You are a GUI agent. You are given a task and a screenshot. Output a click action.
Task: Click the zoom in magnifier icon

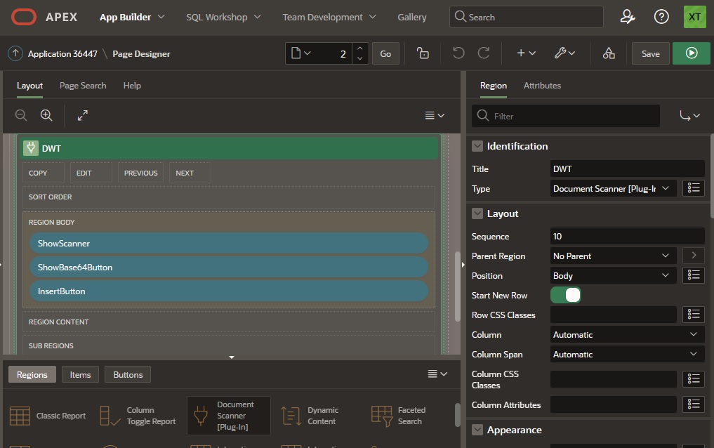click(46, 115)
